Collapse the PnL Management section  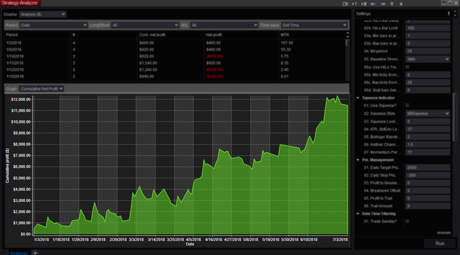358,160
